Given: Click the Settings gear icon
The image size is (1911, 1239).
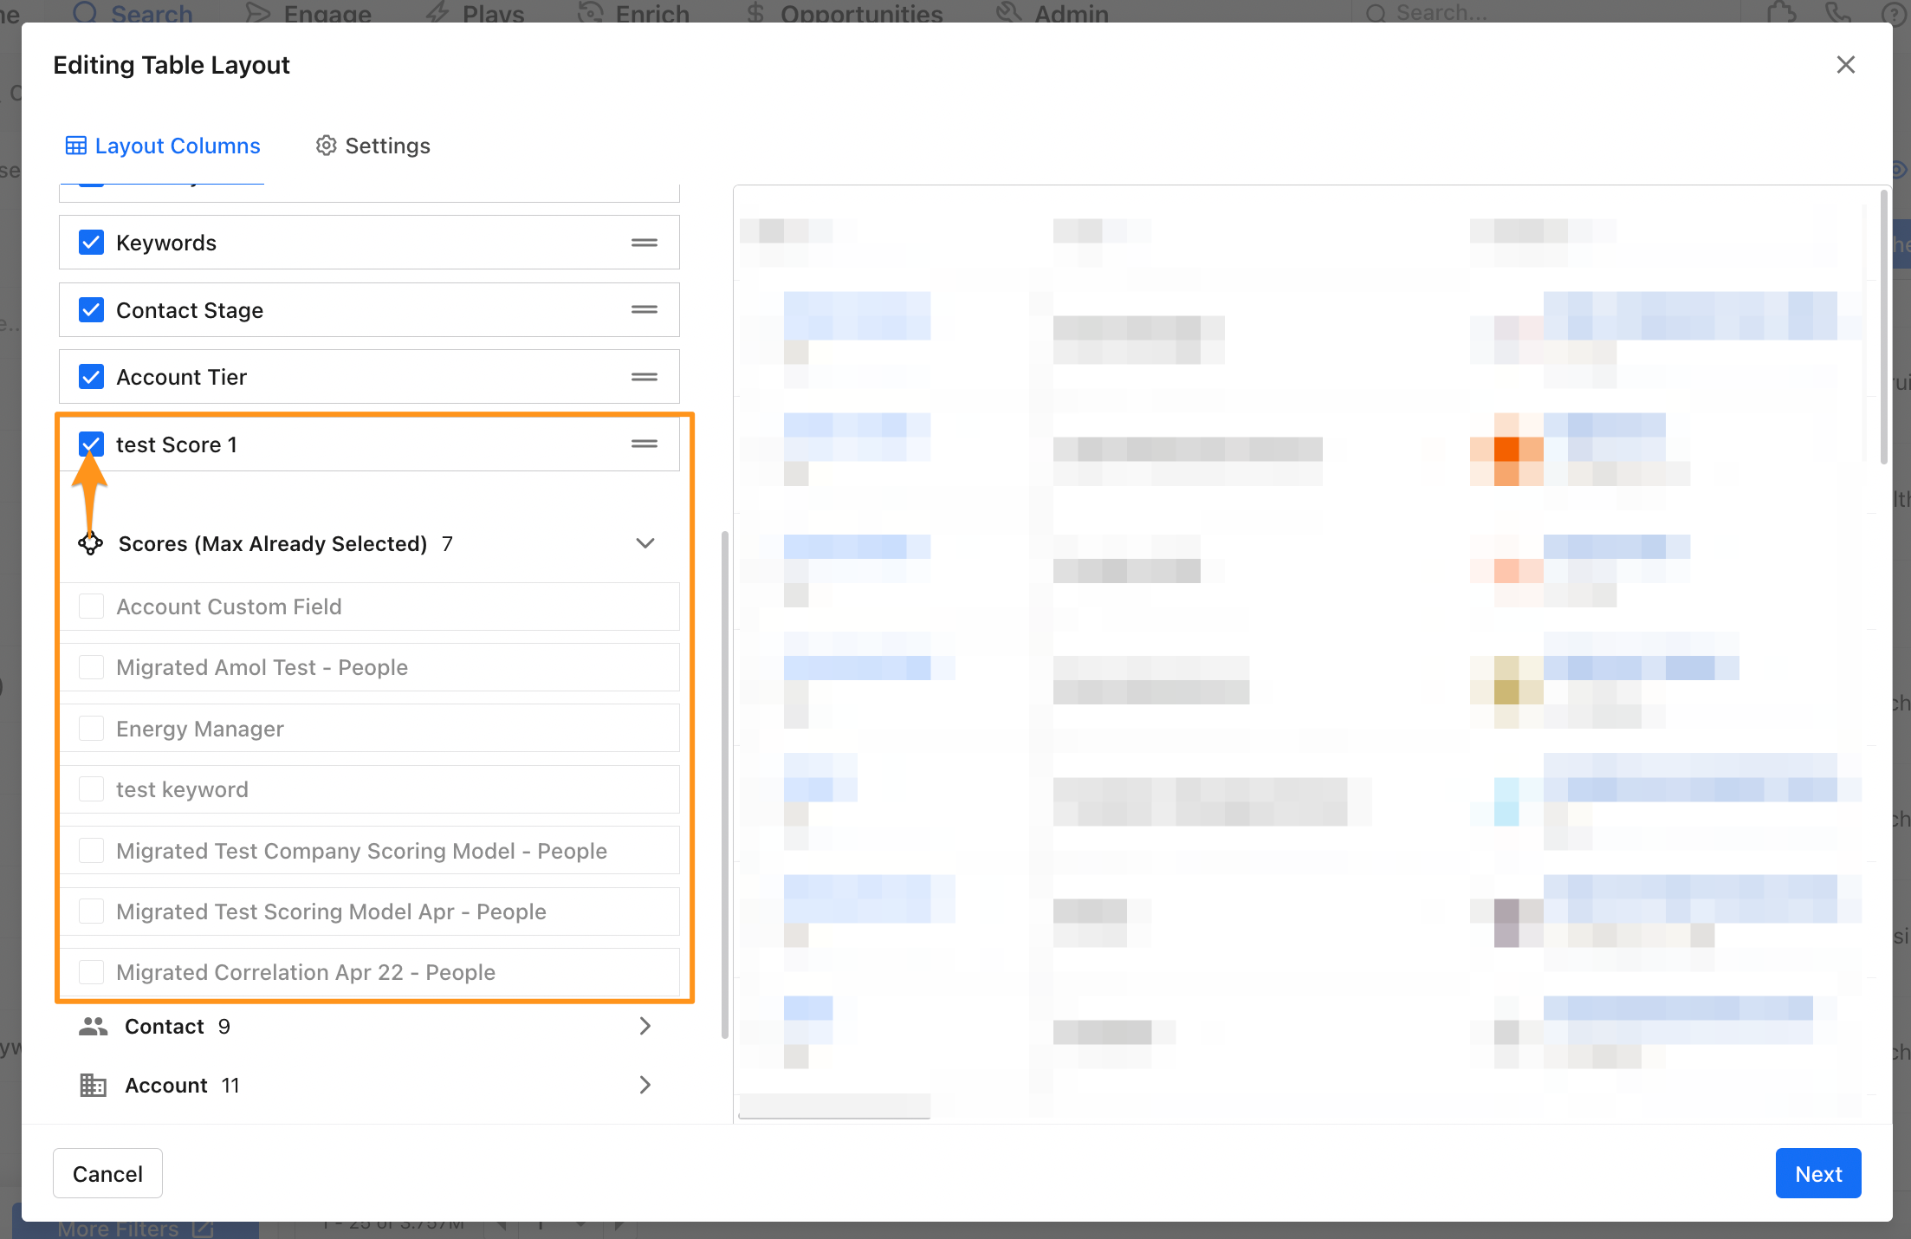Looking at the screenshot, I should [326, 146].
